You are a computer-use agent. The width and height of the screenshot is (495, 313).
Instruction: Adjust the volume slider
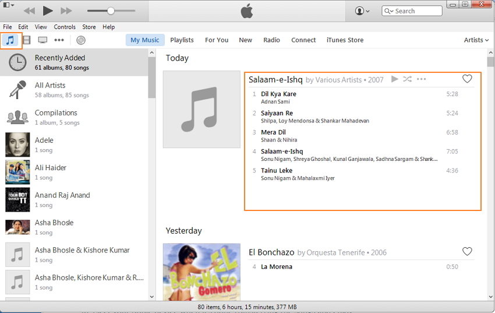[x=111, y=11]
